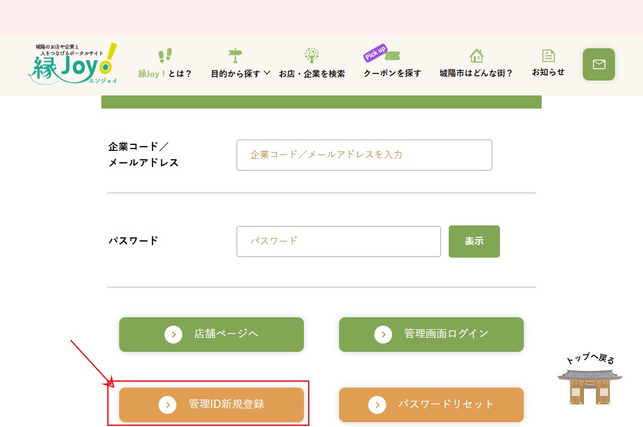
Task: Select the highlighted 管理ID新規登録 button
Action: [x=211, y=404]
